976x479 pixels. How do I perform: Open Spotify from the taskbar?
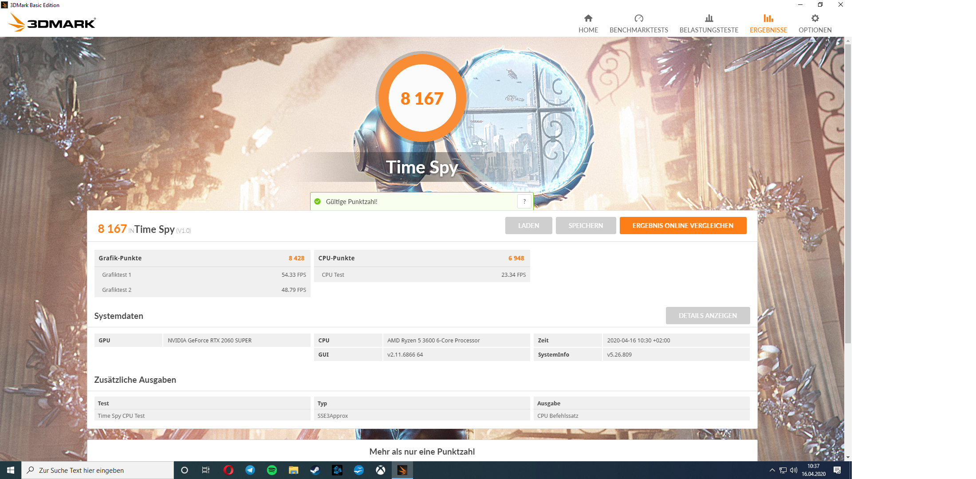point(272,470)
